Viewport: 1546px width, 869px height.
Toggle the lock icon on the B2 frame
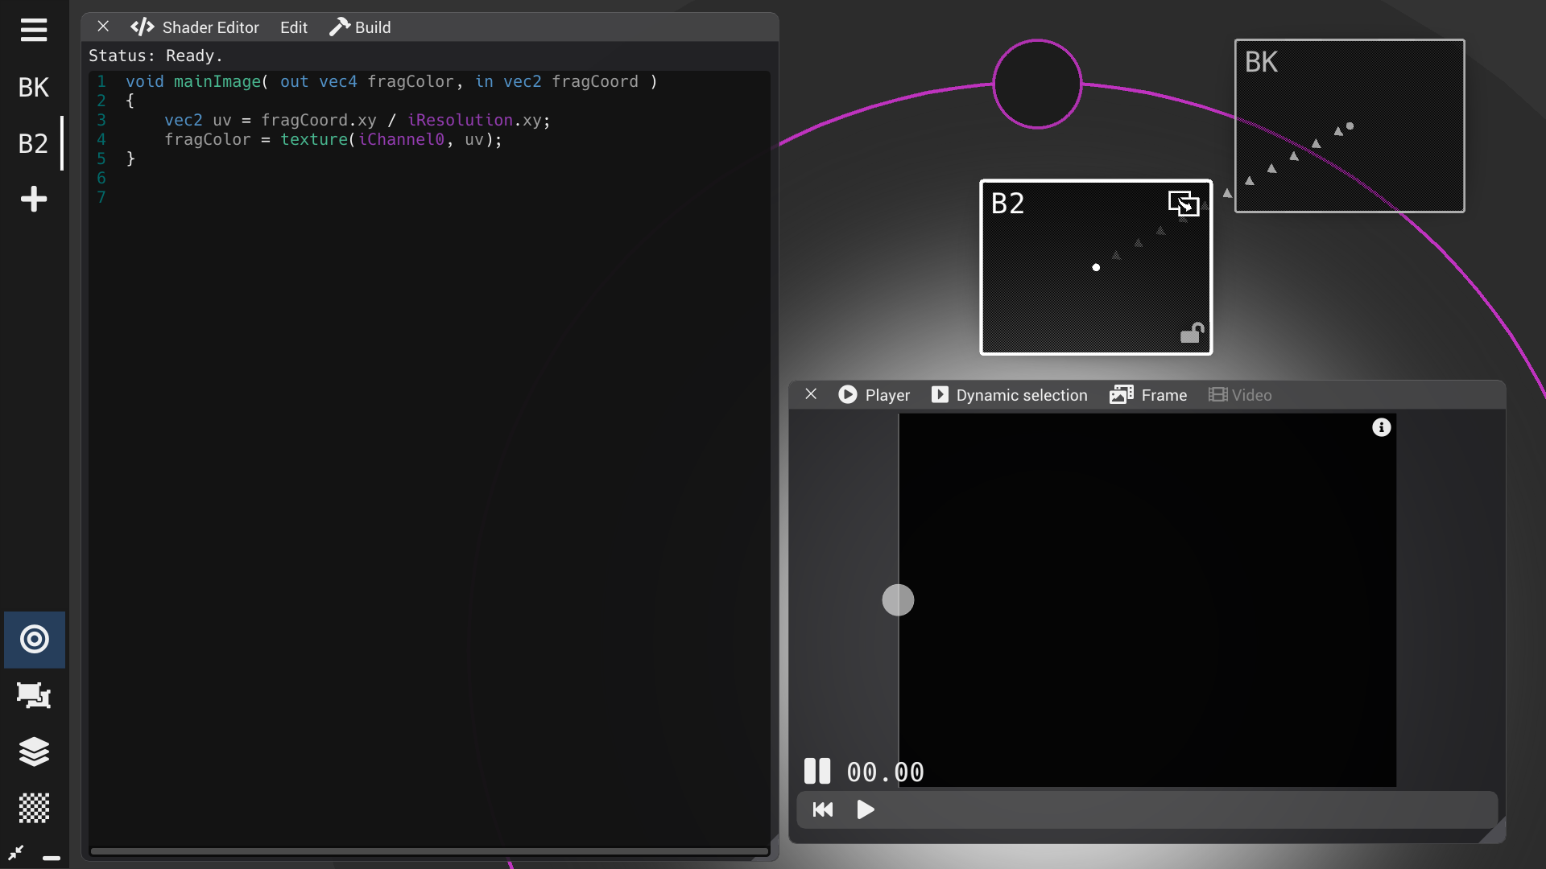(1193, 332)
